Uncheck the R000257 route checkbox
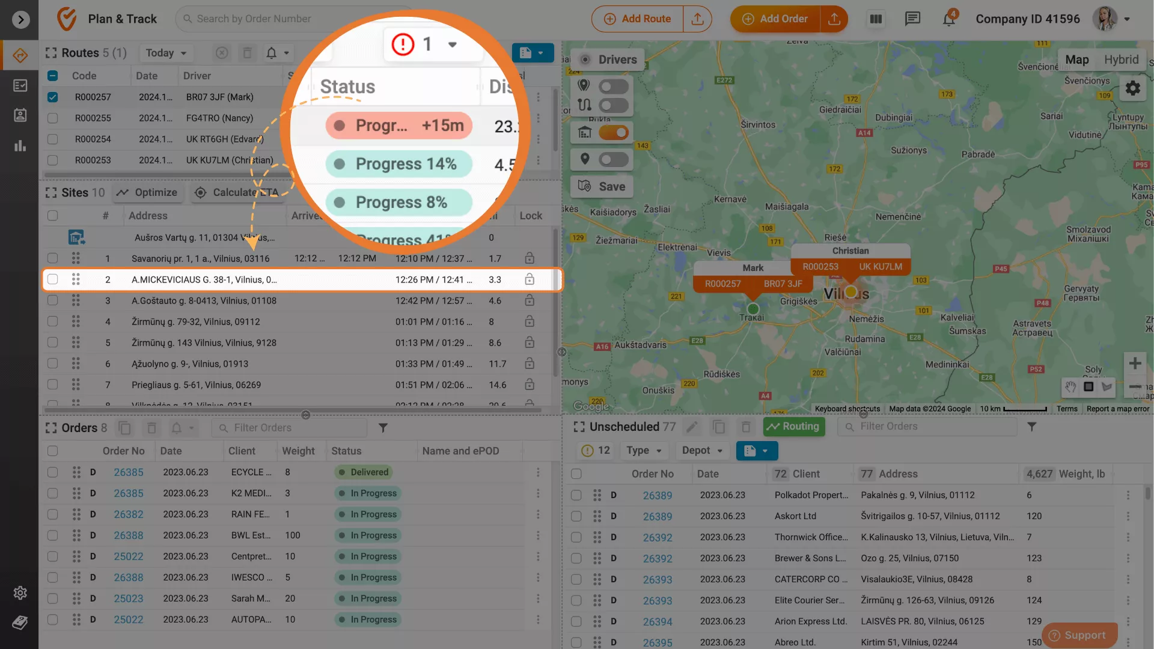Viewport: 1154px width, 649px height. 53,97
